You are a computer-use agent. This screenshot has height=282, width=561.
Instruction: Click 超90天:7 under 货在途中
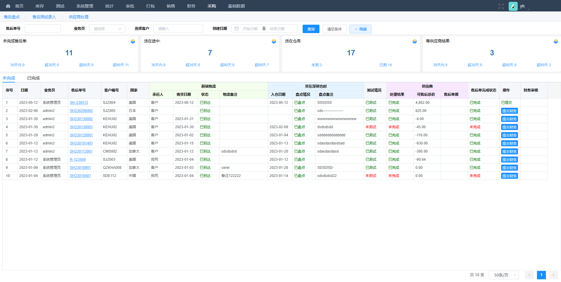coord(262,65)
